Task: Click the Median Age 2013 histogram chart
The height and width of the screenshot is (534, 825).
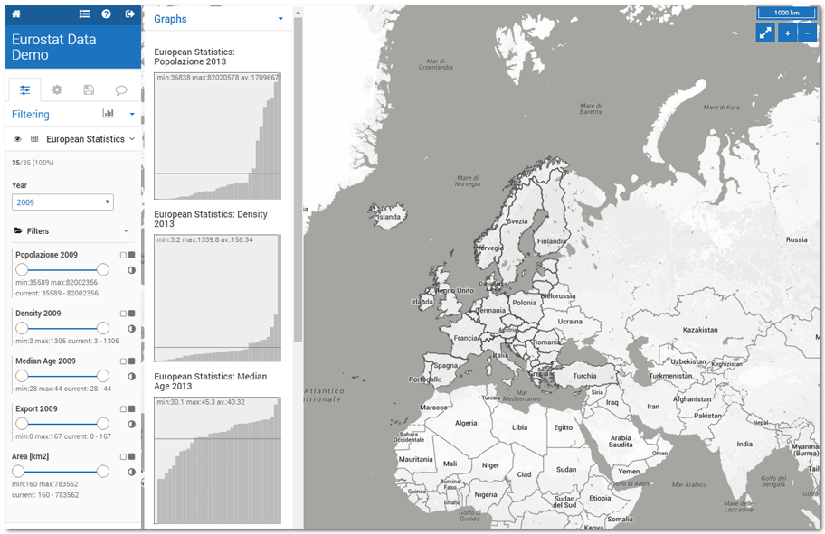Action: 217,461
